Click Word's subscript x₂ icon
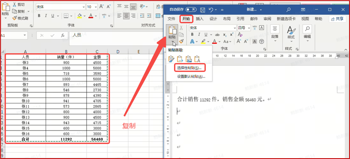Image resolution: width=350 pixels, height=159 pixels. 225,35
